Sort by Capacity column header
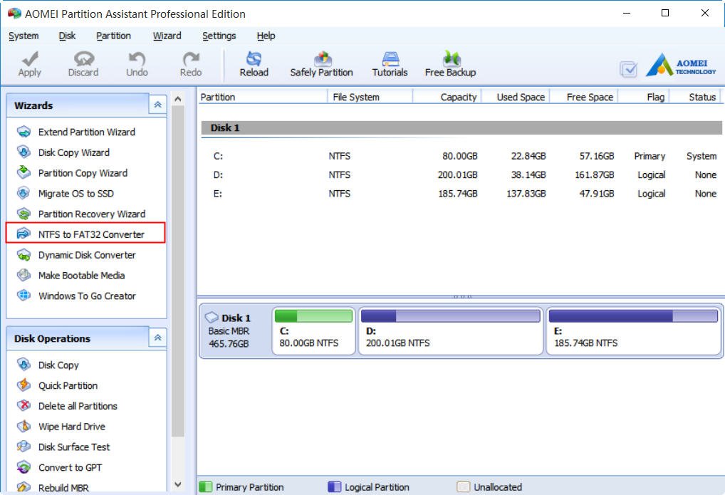Viewport: 725px width, 495px height. click(x=447, y=97)
